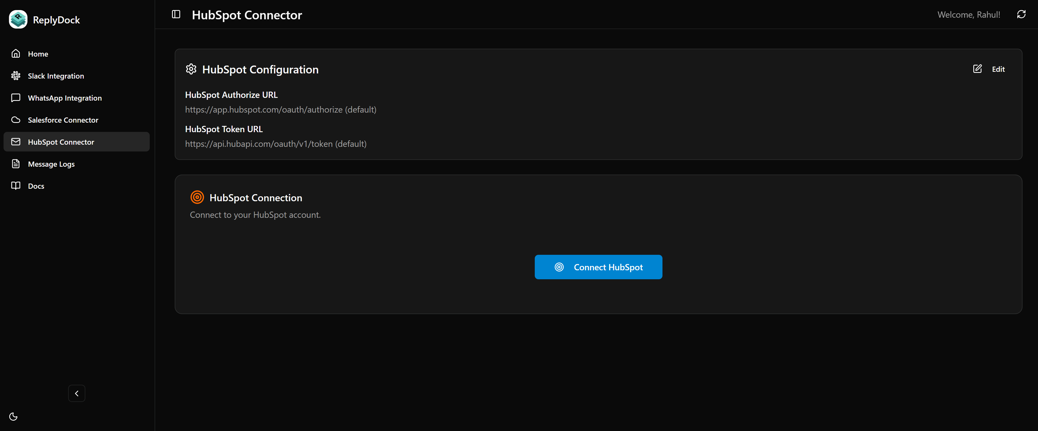Click the WhatsApp chat bubble icon

point(16,98)
